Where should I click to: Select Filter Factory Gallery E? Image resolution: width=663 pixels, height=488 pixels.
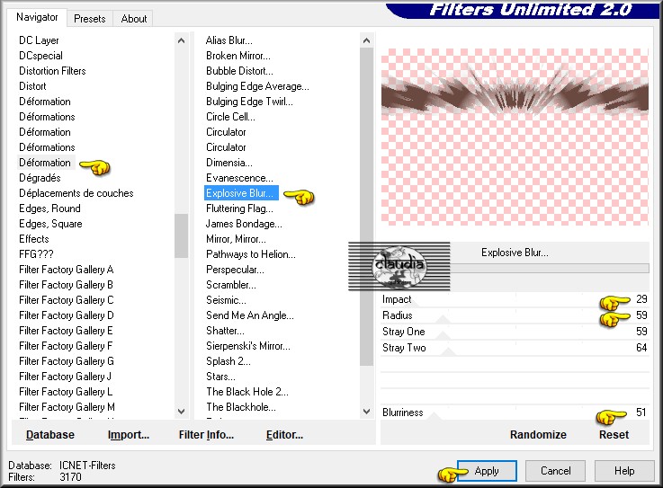click(66, 331)
